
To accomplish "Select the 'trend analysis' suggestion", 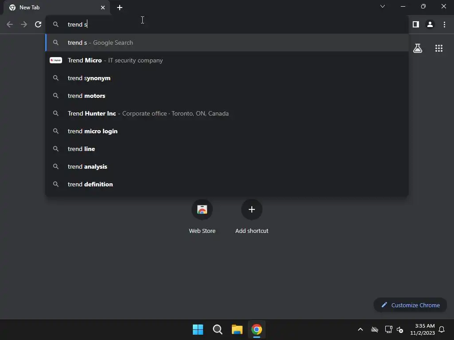I will 227,166.
